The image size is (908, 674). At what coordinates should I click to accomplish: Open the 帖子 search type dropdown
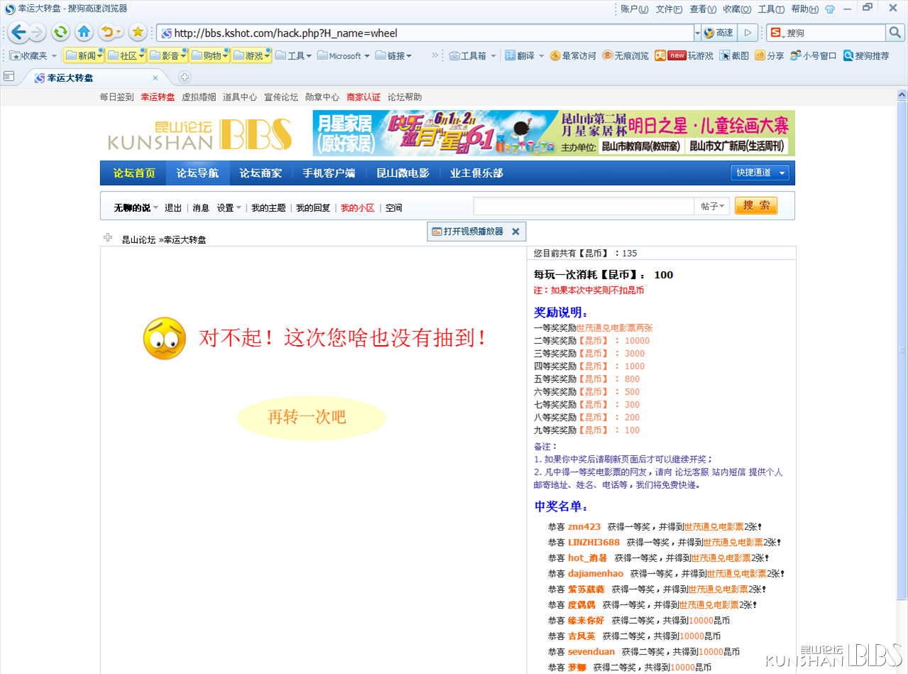(x=712, y=206)
